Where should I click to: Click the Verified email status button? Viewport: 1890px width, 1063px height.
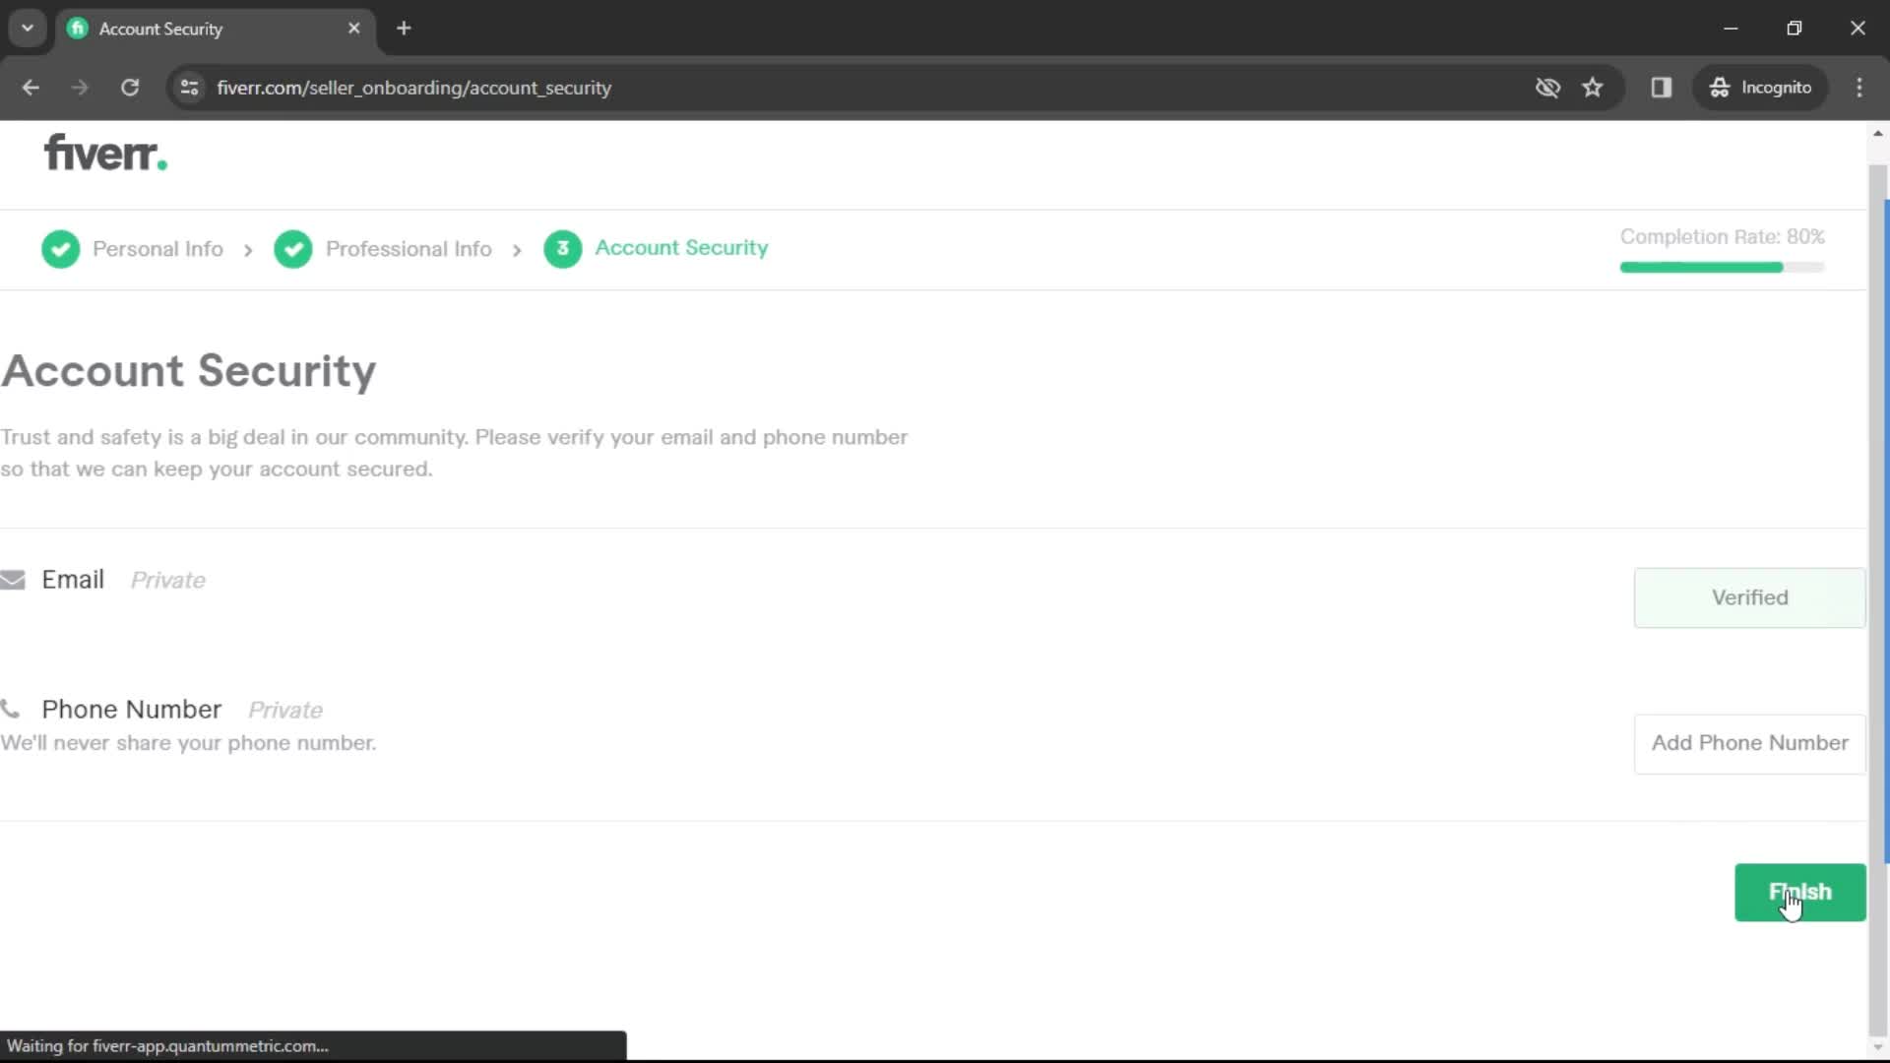point(1750,597)
